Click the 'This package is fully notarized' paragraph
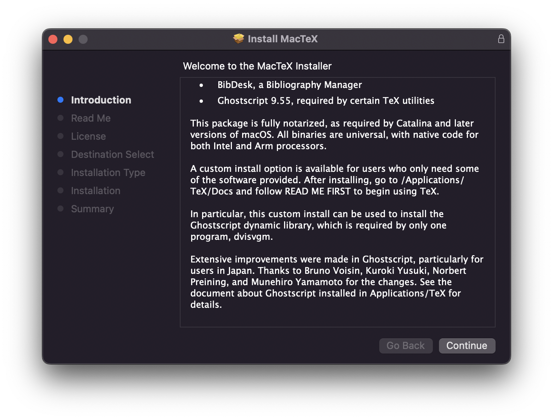Viewport: 553px width, 420px height. click(334, 134)
